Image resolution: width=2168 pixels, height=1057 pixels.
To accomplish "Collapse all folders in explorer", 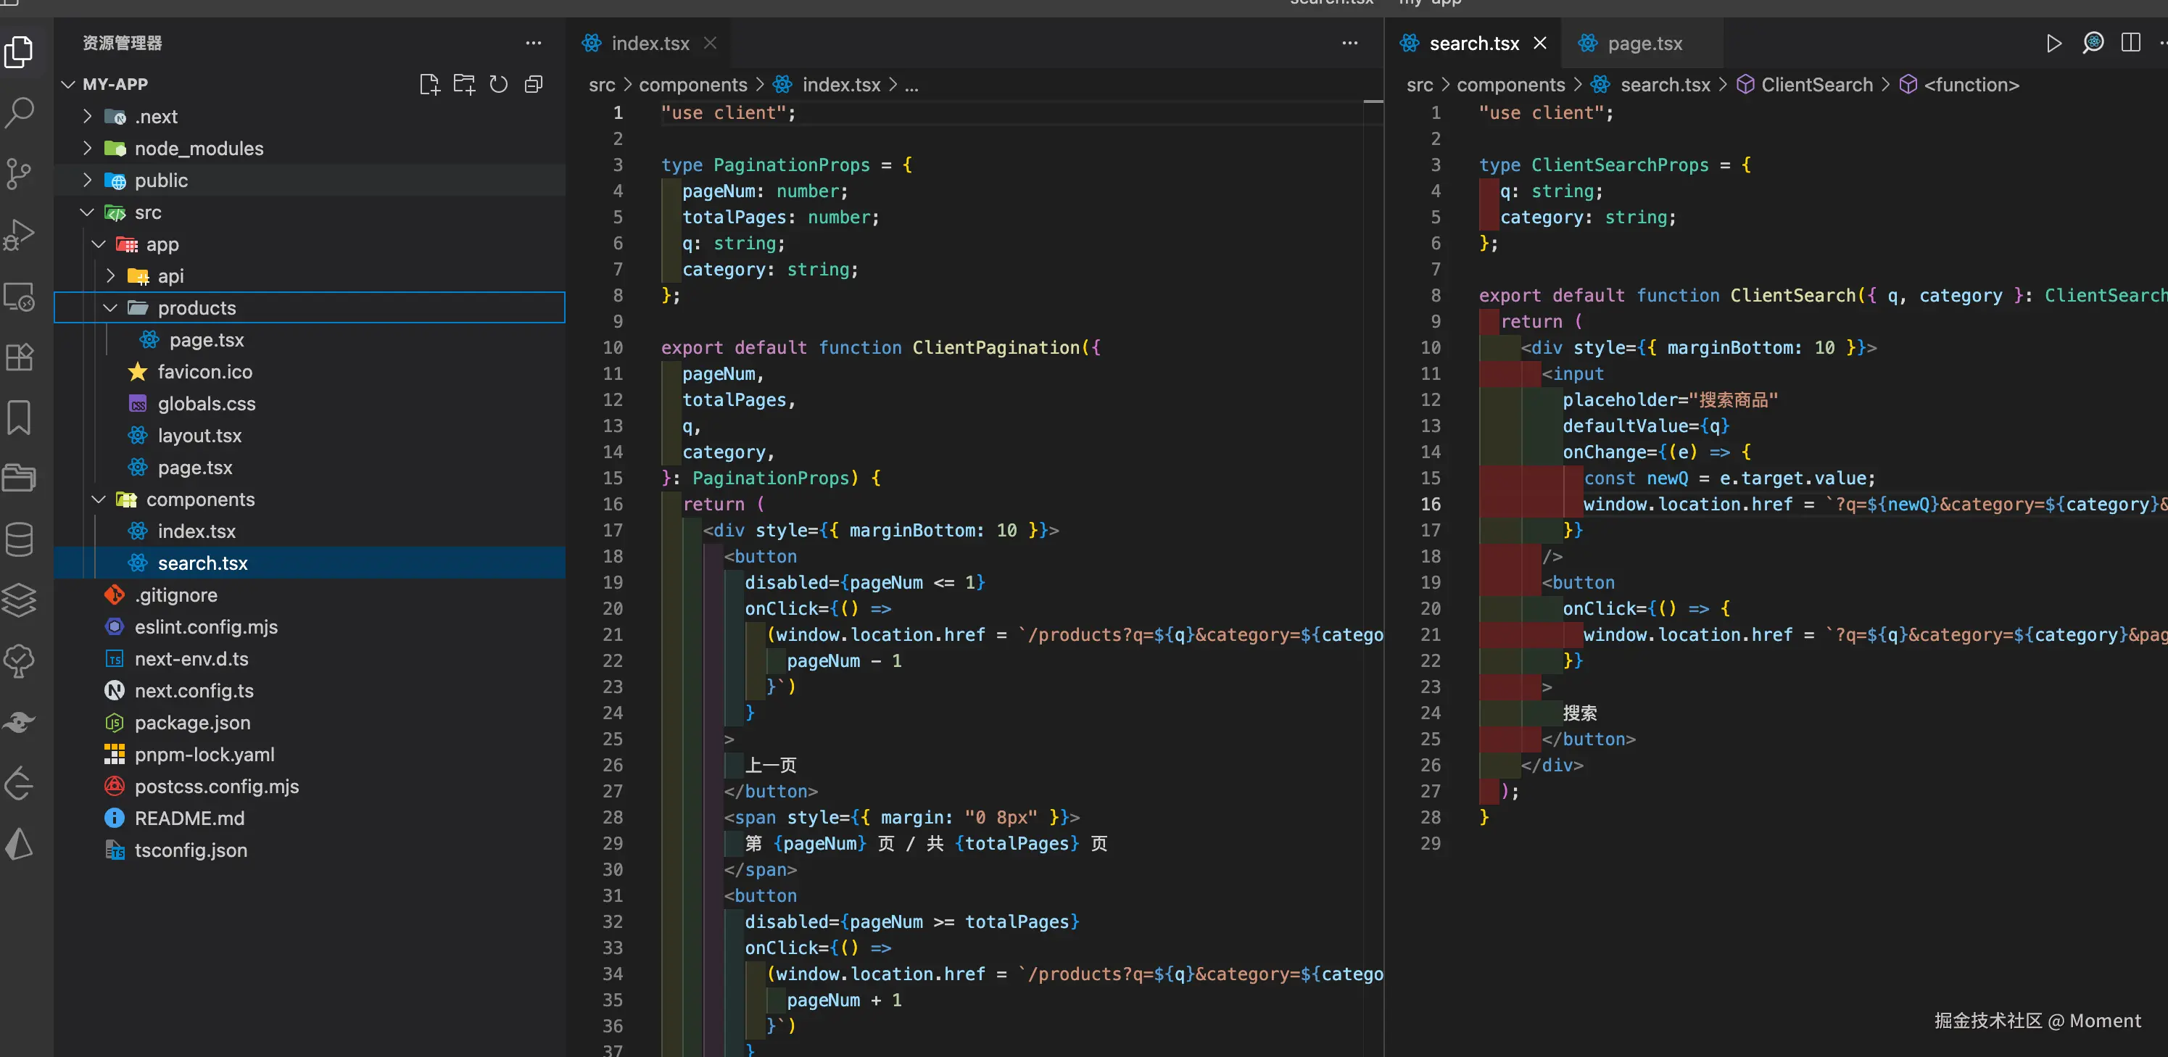I will (534, 84).
